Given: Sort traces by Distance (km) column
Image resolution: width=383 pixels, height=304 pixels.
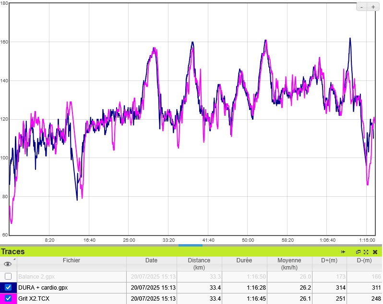Looking at the screenshot, I should 199,264.
